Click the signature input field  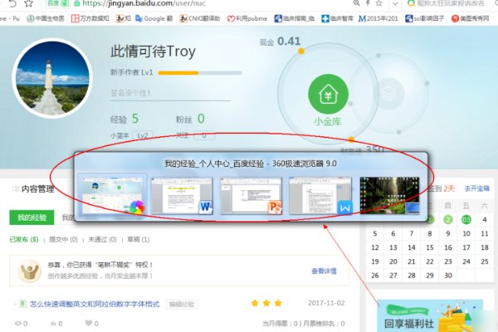[x=170, y=93]
